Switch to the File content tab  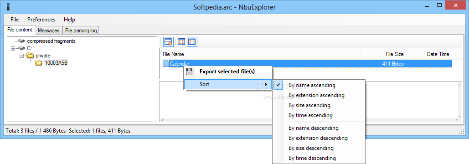pyautogui.click(x=20, y=30)
